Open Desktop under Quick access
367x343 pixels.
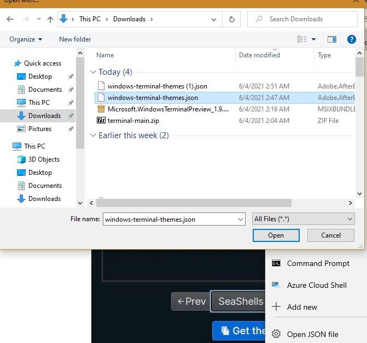40,76
